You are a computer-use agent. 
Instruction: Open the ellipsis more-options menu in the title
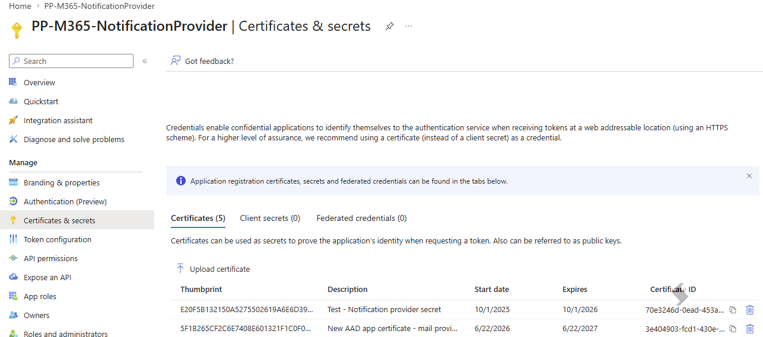pyautogui.click(x=409, y=27)
